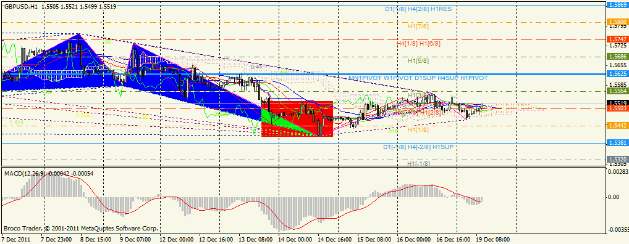Select the 1.5747 red price label
The height and width of the screenshot is (244, 629).
(617, 39)
